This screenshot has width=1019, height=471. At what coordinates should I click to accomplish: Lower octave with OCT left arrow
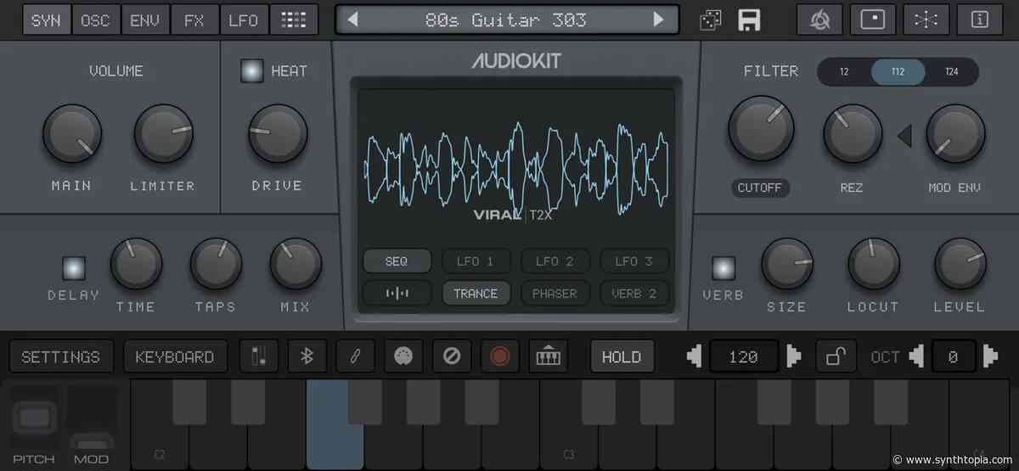click(x=916, y=357)
